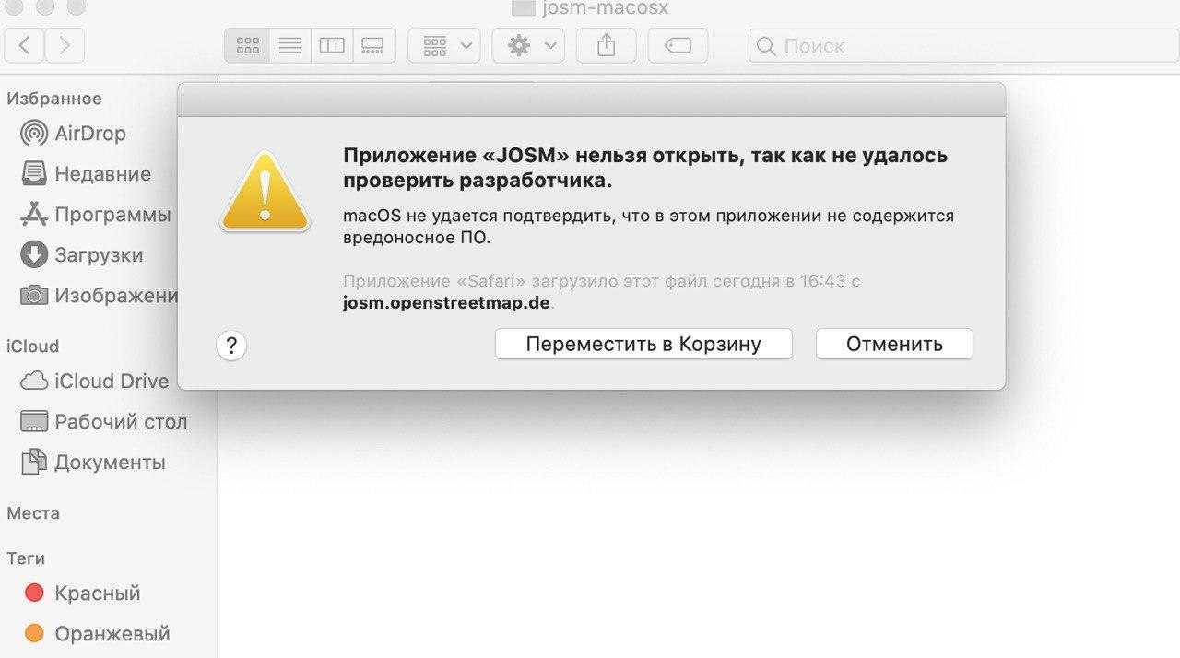Viewport: 1180px width, 658px height.
Task: Click the Загрузки downloads arrow icon
Action: point(34,254)
